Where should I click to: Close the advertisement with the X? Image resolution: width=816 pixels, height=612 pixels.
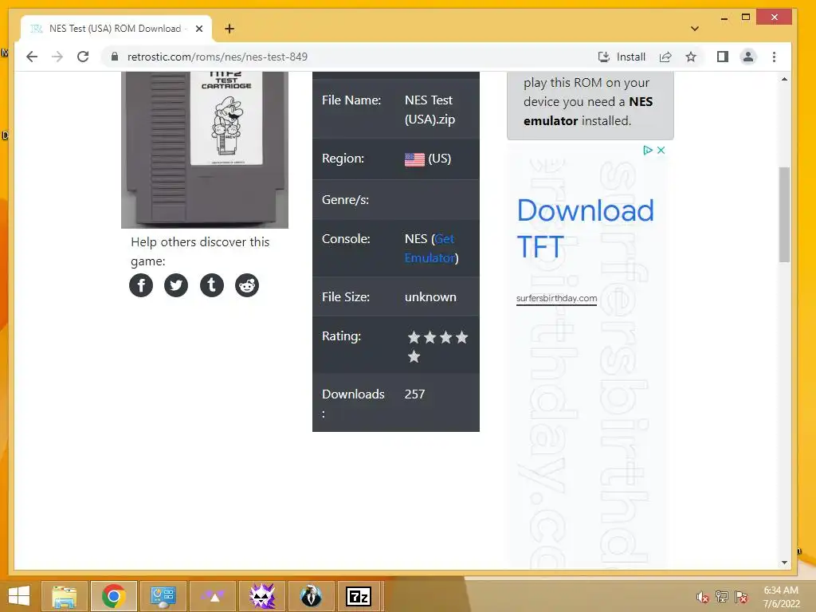pyautogui.click(x=661, y=150)
